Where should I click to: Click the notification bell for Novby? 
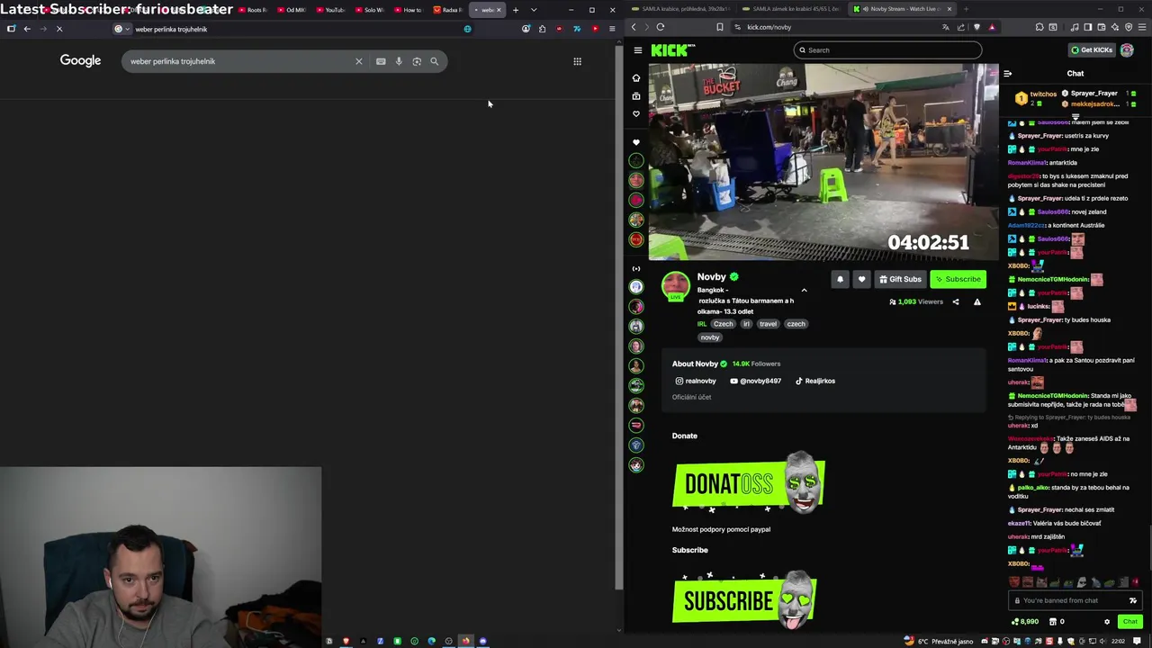(x=840, y=279)
